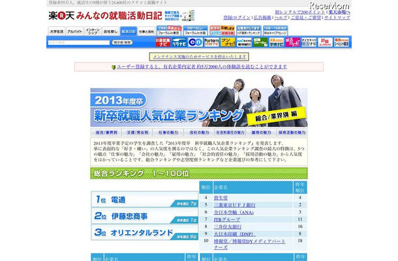The image size is (398, 261).
Task: Click the beginner leaf icon beside ユーザー登録
Action: coord(114,67)
